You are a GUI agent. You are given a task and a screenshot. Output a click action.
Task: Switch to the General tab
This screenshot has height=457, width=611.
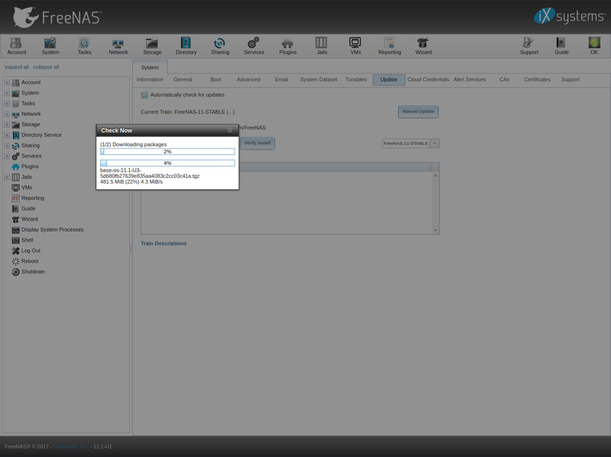click(183, 79)
